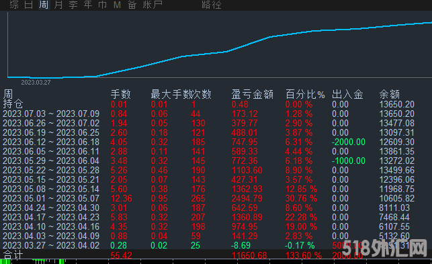The height and width of the screenshot is (264, 432).
Task: Click the -2000.00 withdrawal value
Action: (x=349, y=142)
